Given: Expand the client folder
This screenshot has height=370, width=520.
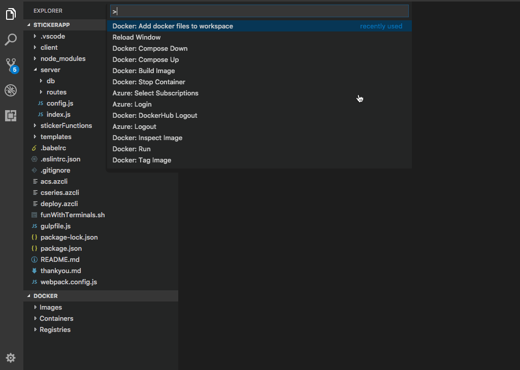Looking at the screenshot, I should (x=35, y=47).
